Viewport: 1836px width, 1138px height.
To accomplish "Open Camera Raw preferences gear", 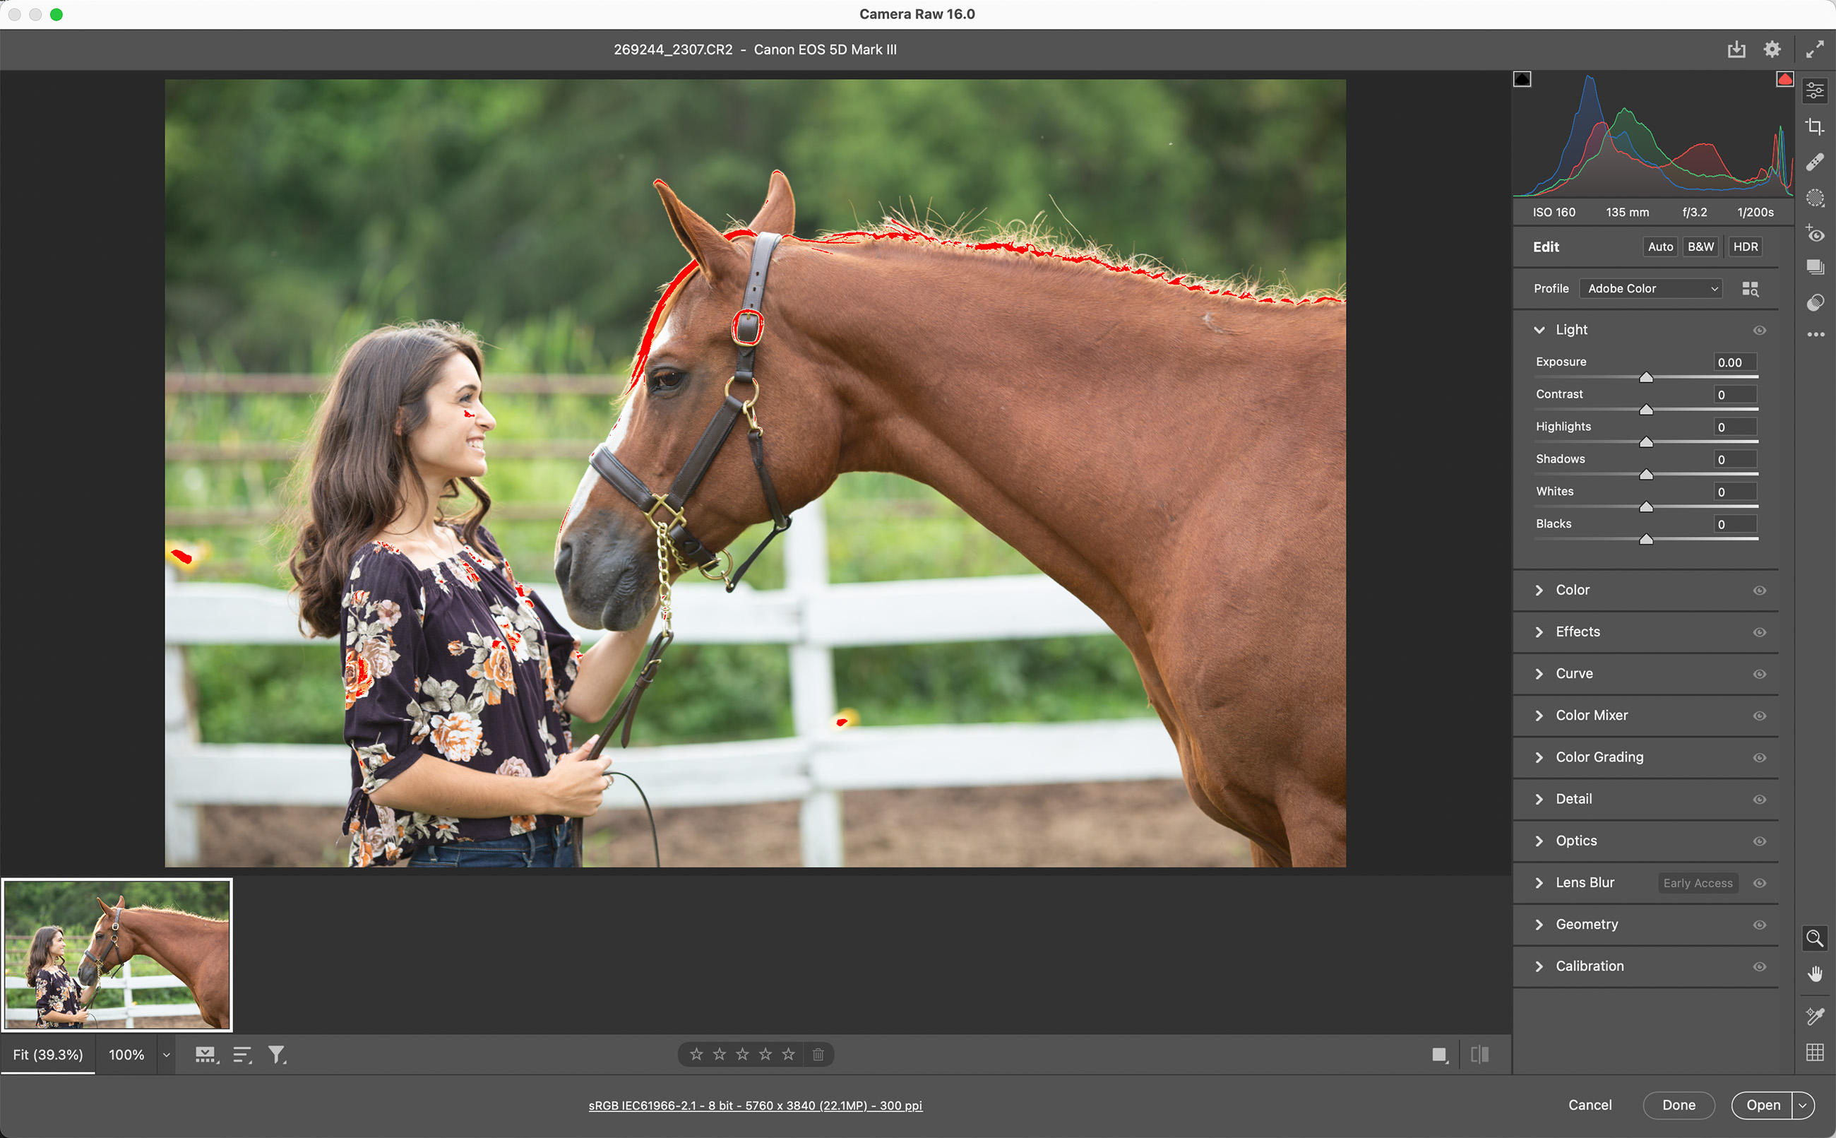I will [1772, 49].
